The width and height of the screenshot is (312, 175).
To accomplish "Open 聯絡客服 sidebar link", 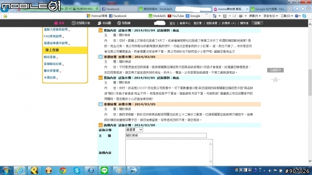I will pos(50,57).
